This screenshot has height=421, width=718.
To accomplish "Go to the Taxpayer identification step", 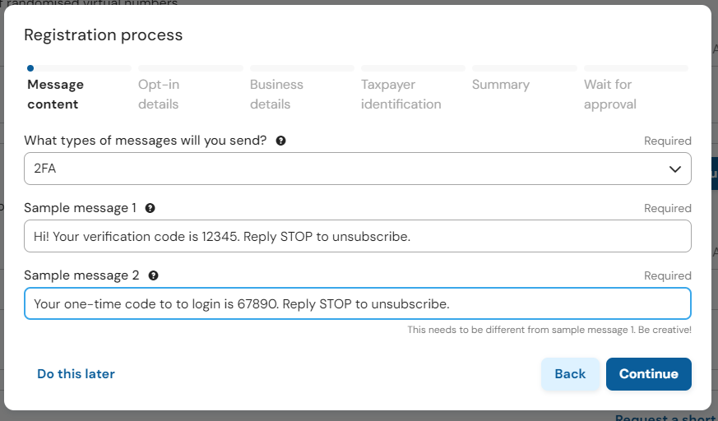I will [401, 95].
